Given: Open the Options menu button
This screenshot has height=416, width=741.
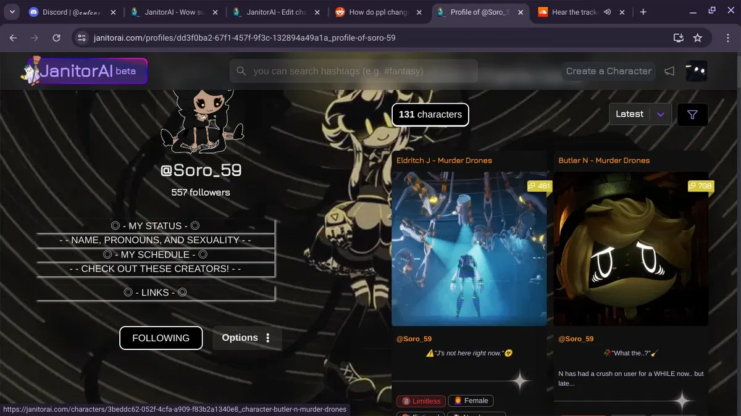Looking at the screenshot, I should click(x=247, y=338).
